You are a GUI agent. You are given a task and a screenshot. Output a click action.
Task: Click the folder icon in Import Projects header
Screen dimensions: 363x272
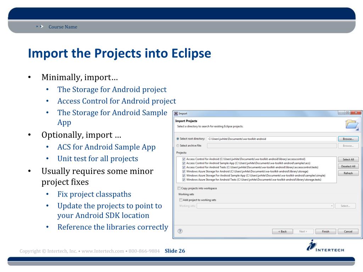352,124
